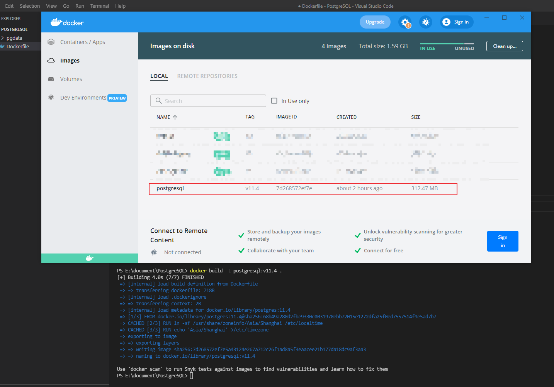Click the Dev Environments icon in sidebar
This screenshot has height=387, width=554.
point(51,98)
